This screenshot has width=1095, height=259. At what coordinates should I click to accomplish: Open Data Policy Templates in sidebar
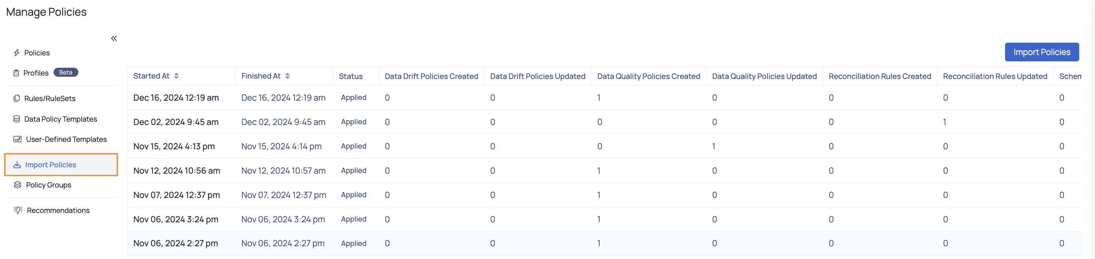pos(61,119)
